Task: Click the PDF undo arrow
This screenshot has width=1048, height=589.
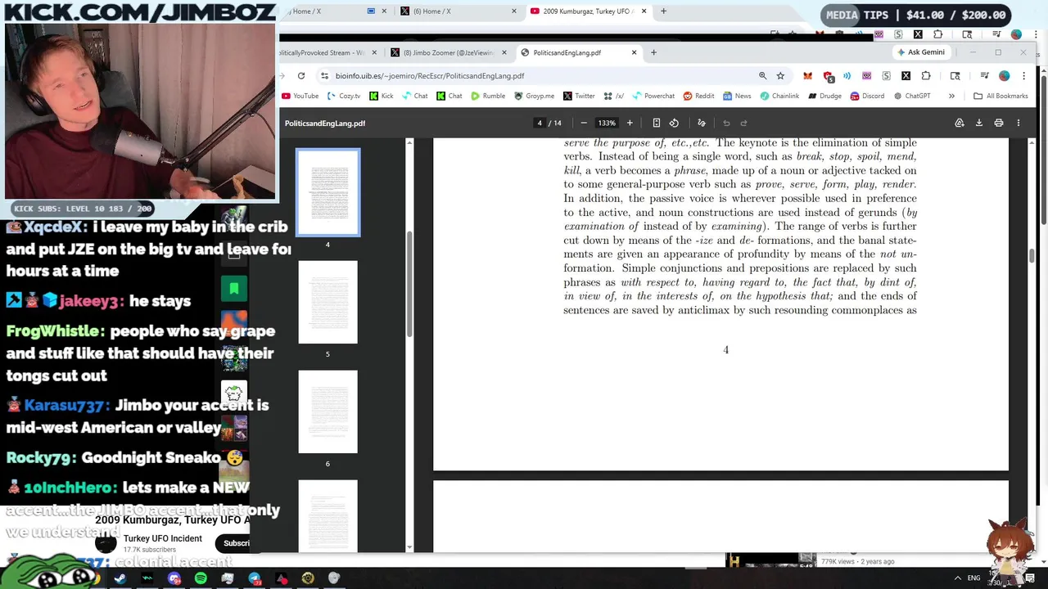Action: (726, 124)
